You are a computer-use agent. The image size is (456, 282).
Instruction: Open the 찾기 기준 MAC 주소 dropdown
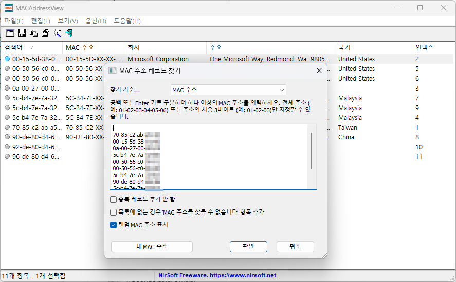pos(228,90)
